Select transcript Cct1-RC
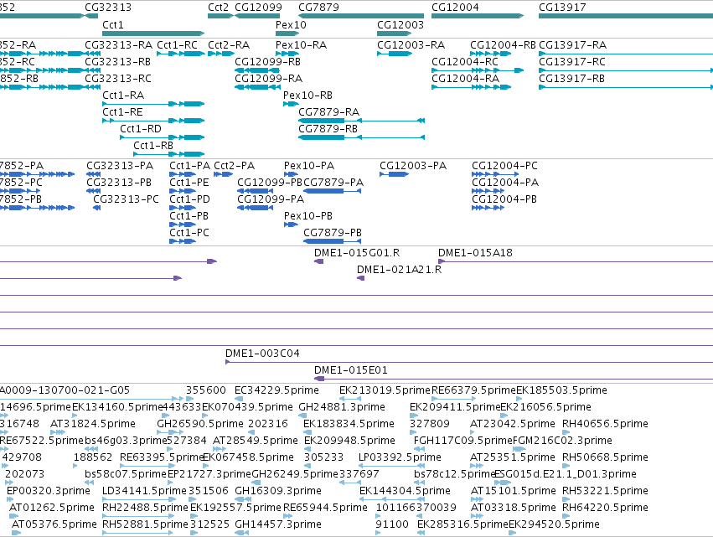The image size is (713, 537). pyautogui.click(x=178, y=45)
